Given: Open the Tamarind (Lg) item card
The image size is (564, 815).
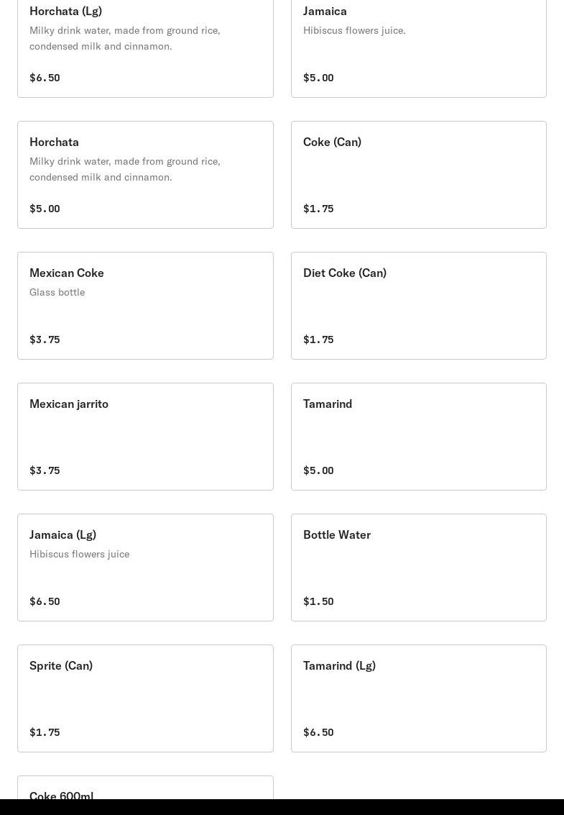Looking at the screenshot, I should 418,698.
